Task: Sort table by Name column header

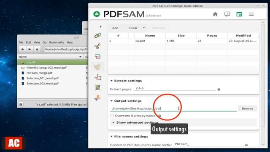Action: click(x=150, y=35)
